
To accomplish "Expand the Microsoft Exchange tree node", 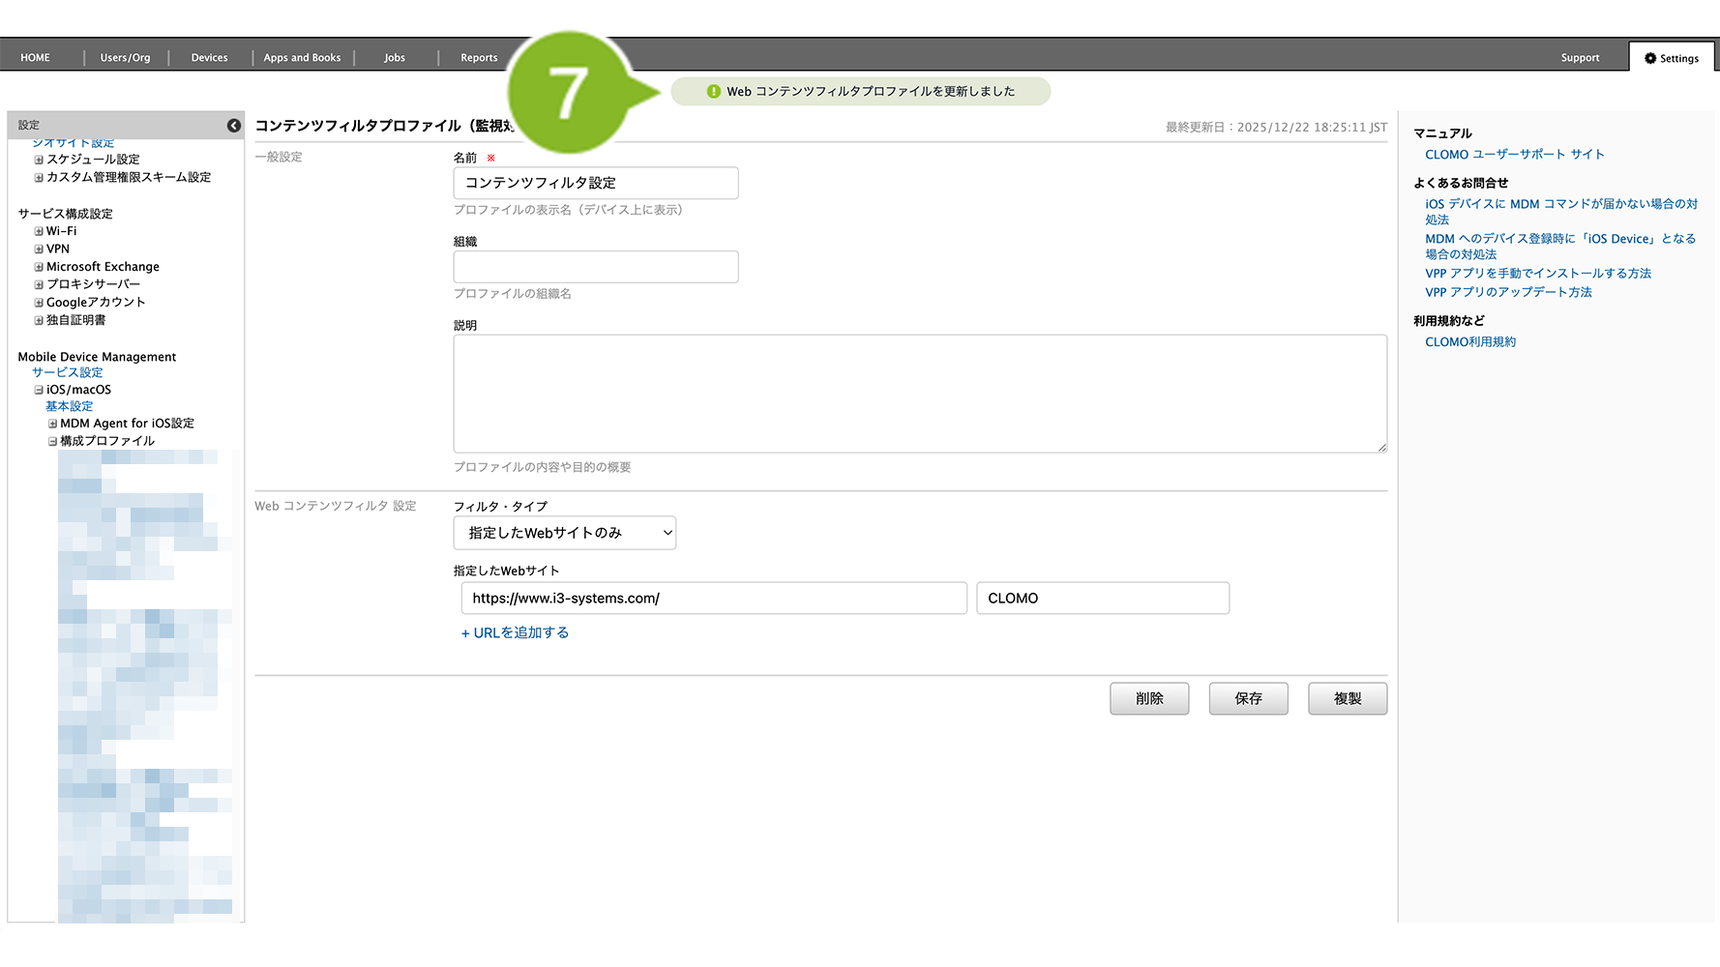I will click(39, 267).
